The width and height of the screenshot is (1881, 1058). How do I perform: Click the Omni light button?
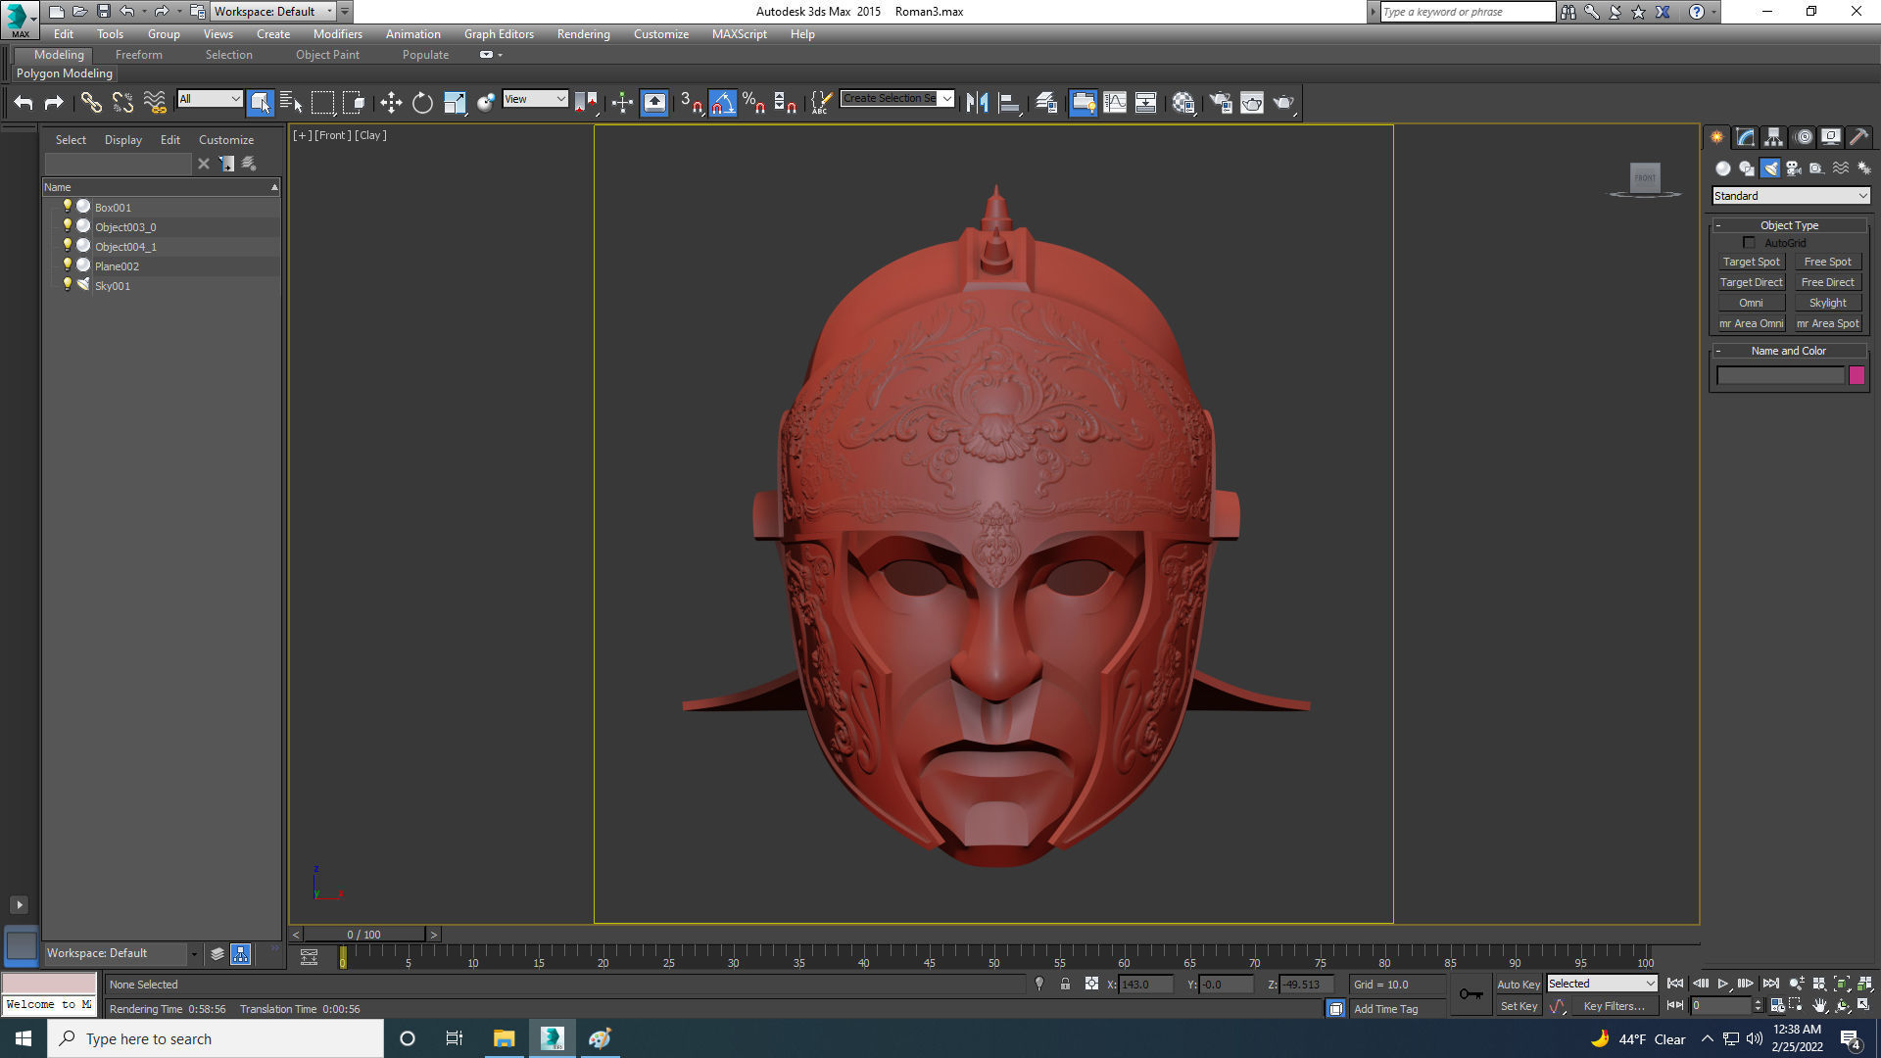[1751, 303]
